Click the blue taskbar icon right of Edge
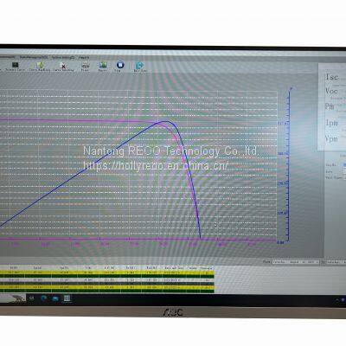The width and height of the screenshot is (346, 346). click(54, 298)
